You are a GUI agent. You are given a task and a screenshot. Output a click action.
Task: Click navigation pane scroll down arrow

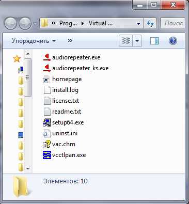(x=28, y=168)
